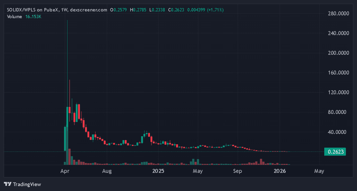Open the TradingView wordmark link
This screenshot has width=357, height=191.
27,184
